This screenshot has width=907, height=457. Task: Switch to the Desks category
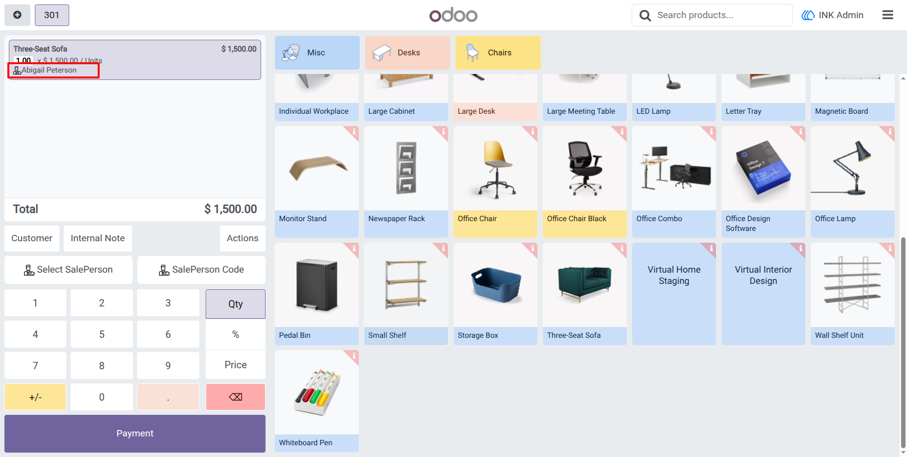[x=407, y=52]
